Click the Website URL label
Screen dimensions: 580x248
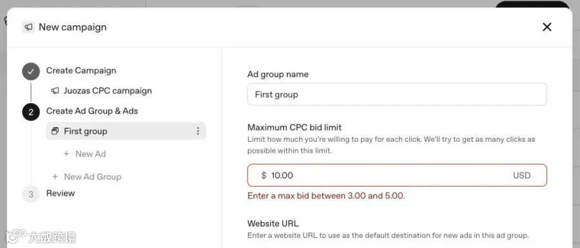click(273, 224)
